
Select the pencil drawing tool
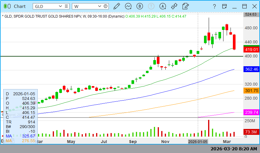pyautogui.click(x=117, y=6)
